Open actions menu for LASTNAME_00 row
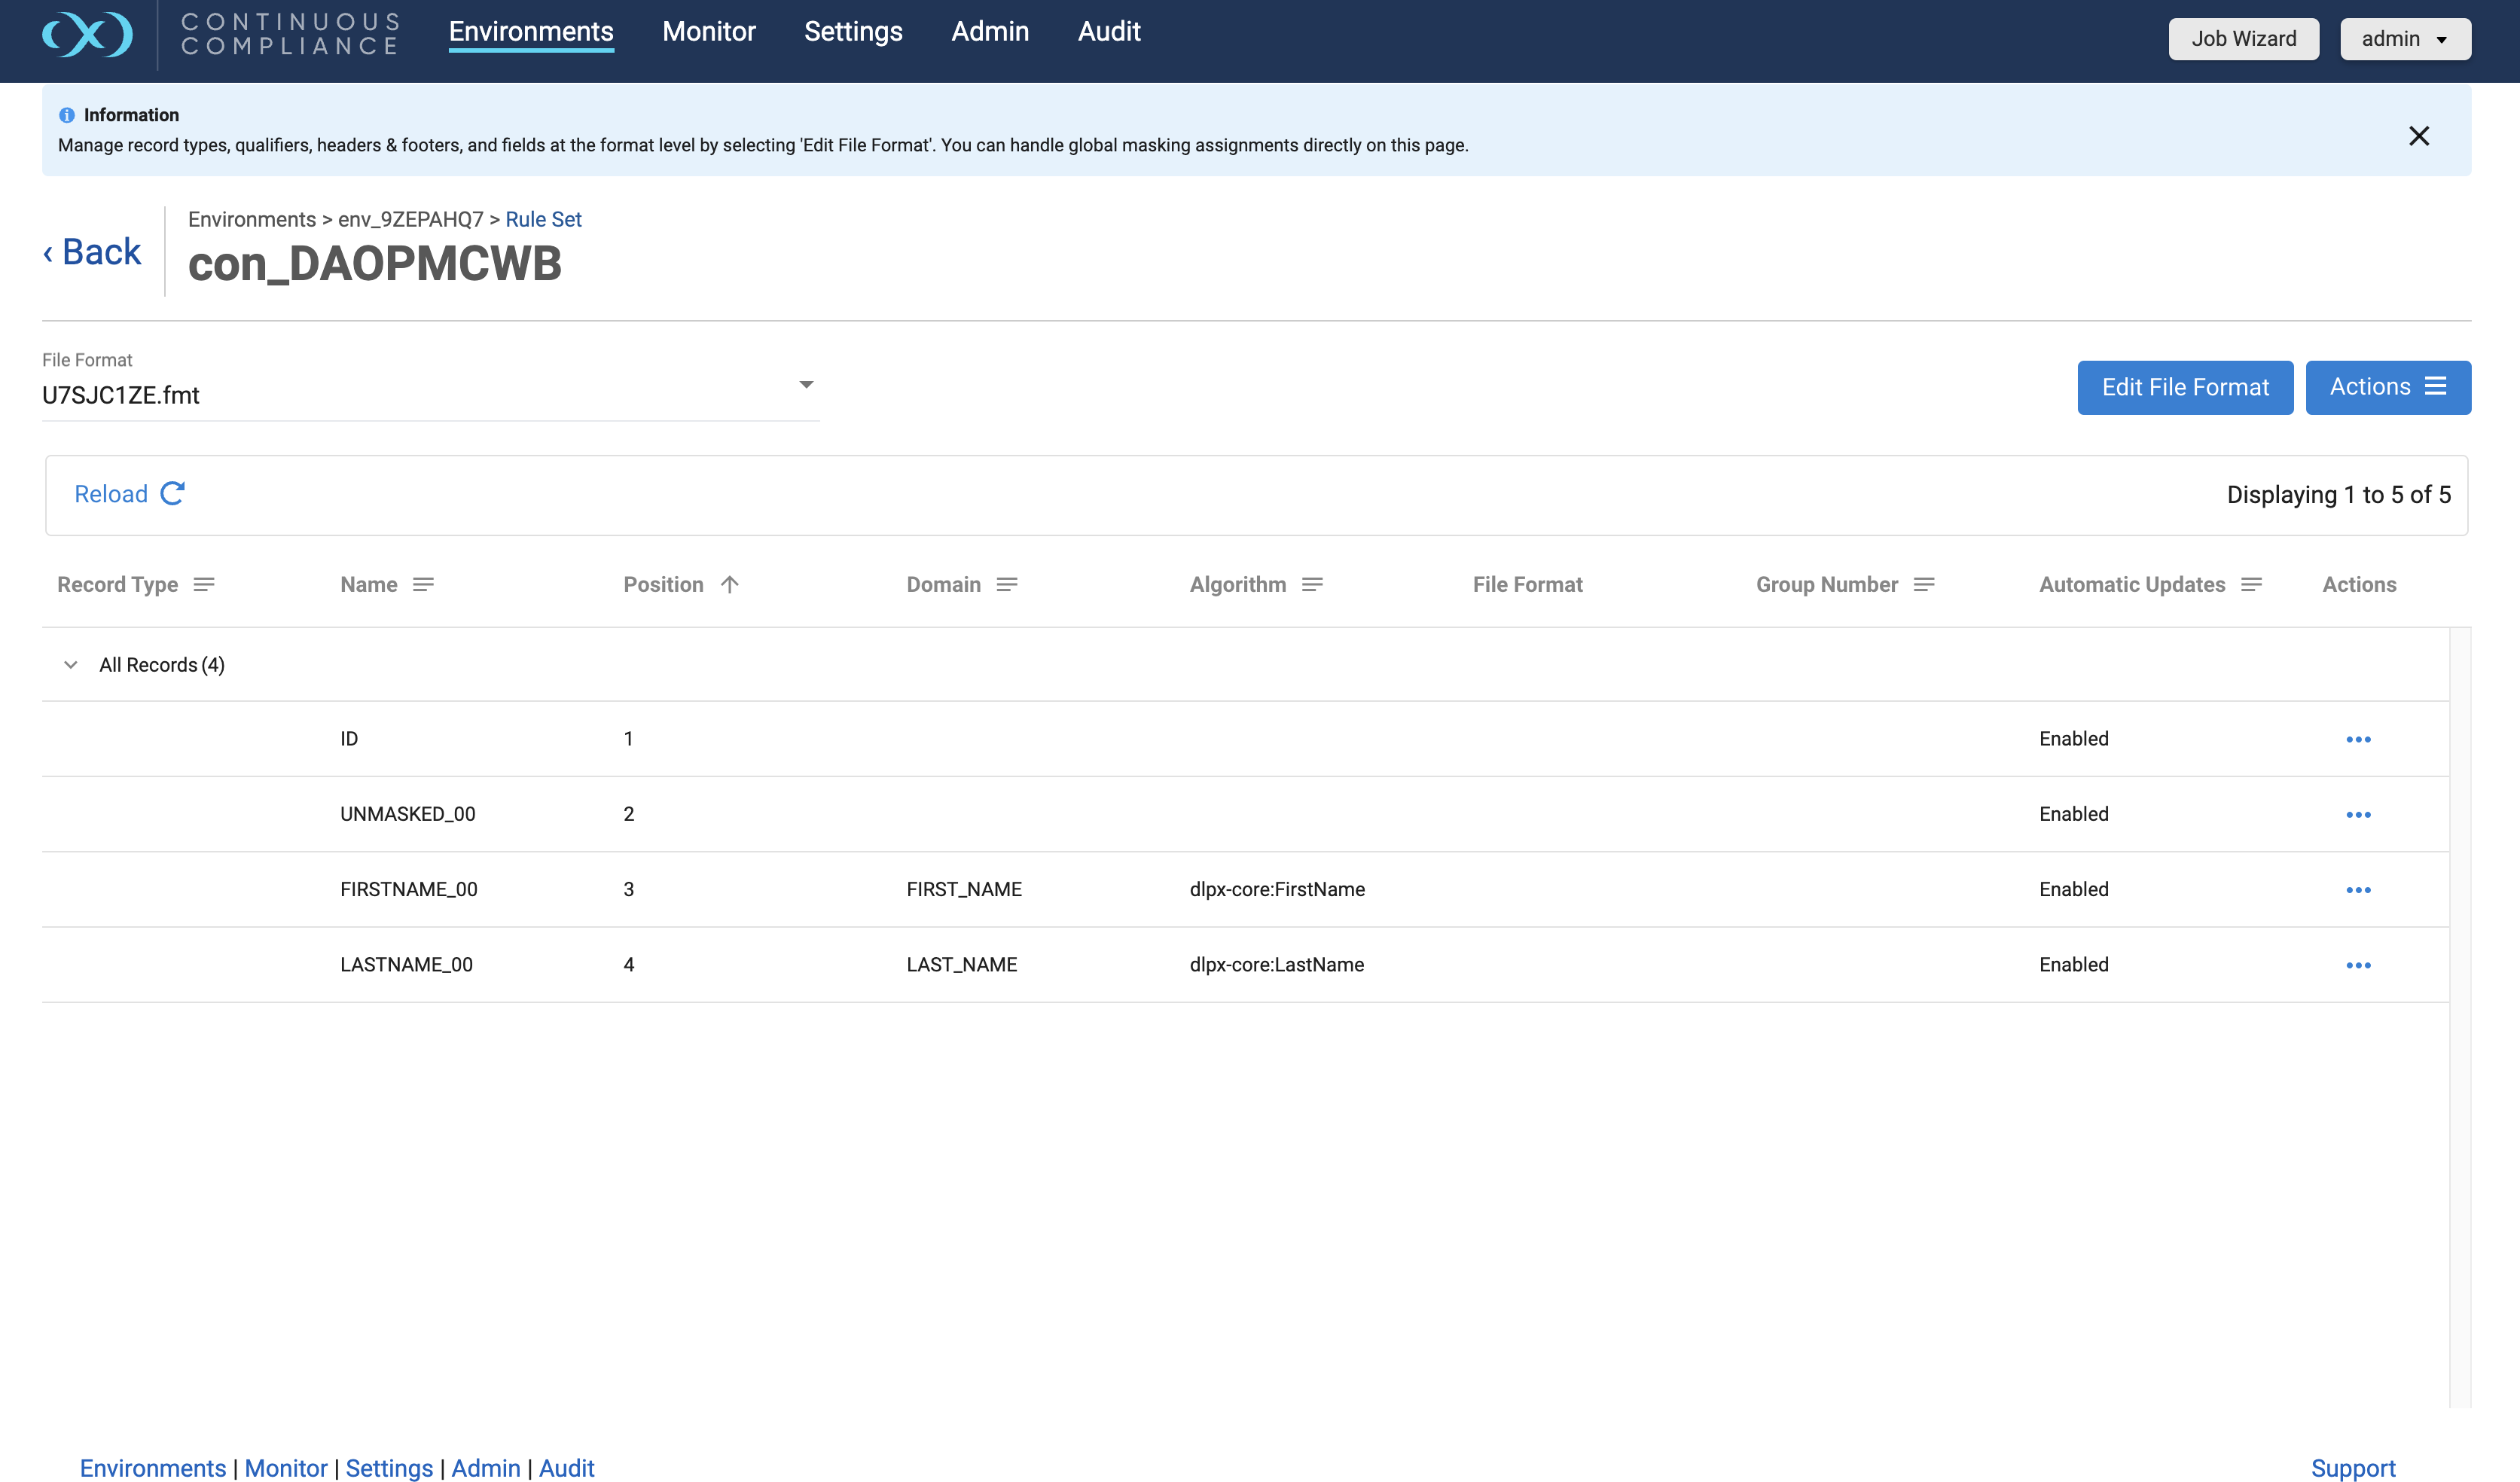 pyautogui.click(x=2358, y=966)
